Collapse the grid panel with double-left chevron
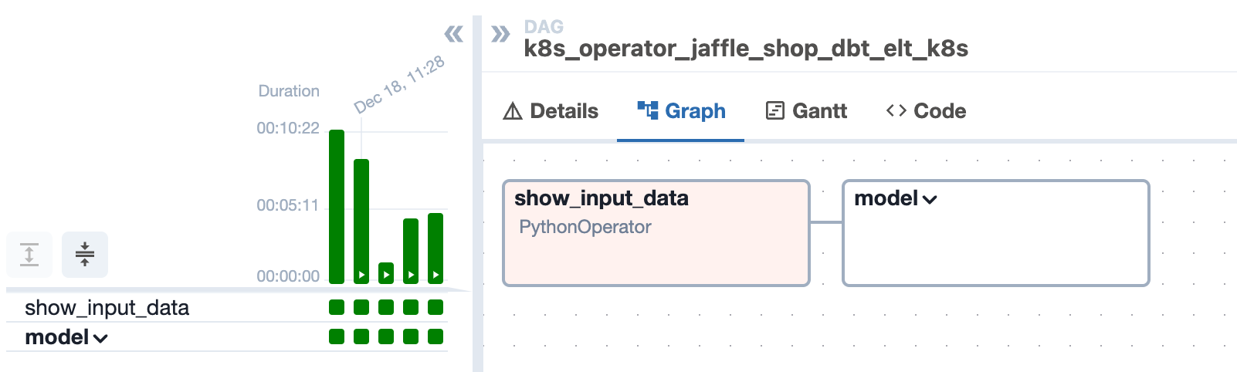 pyautogui.click(x=454, y=34)
